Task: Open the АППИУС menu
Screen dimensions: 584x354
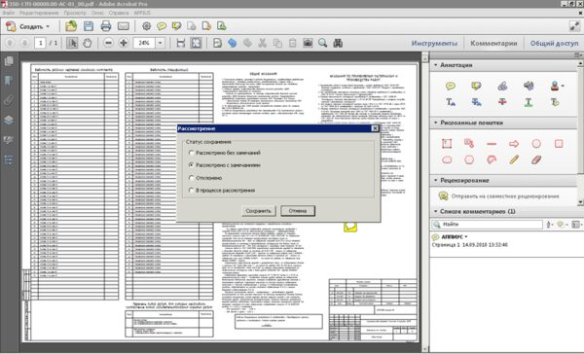Action: [x=142, y=13]
